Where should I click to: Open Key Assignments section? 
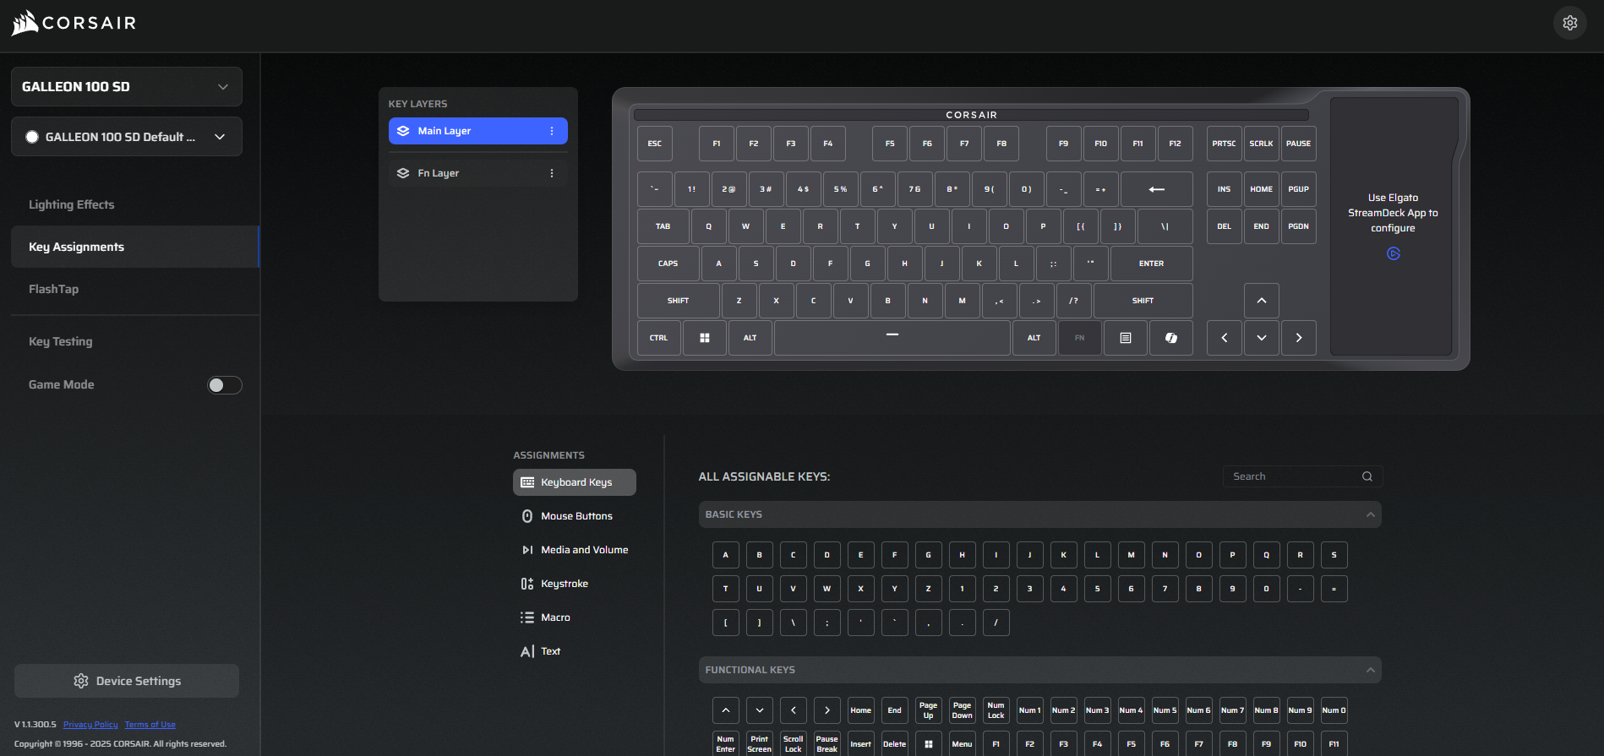tap(135, 247)
